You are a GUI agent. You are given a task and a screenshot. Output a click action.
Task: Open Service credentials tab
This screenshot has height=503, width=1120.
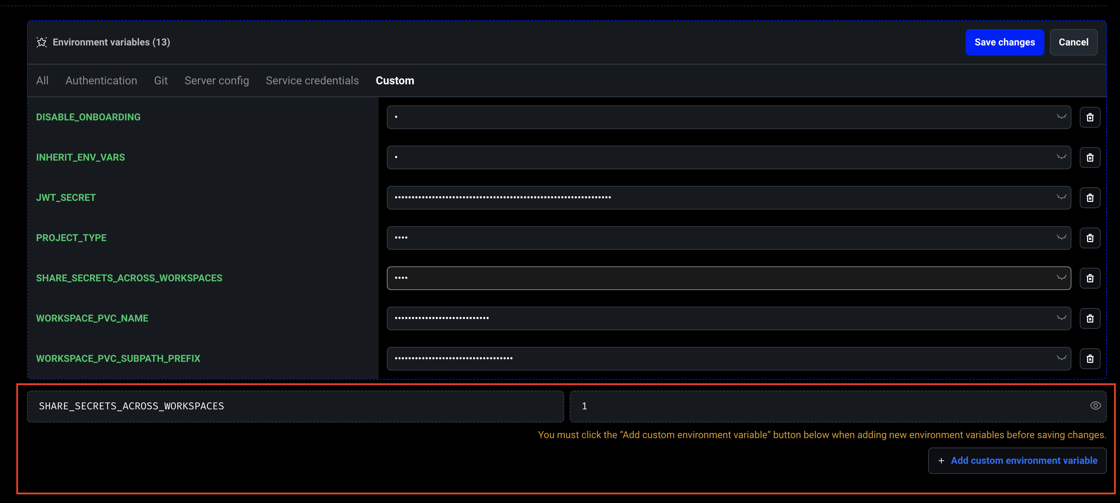click(x=312, y=80)
